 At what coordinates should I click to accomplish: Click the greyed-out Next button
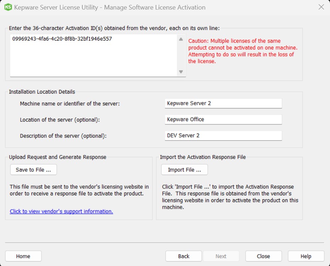[221, 256]
